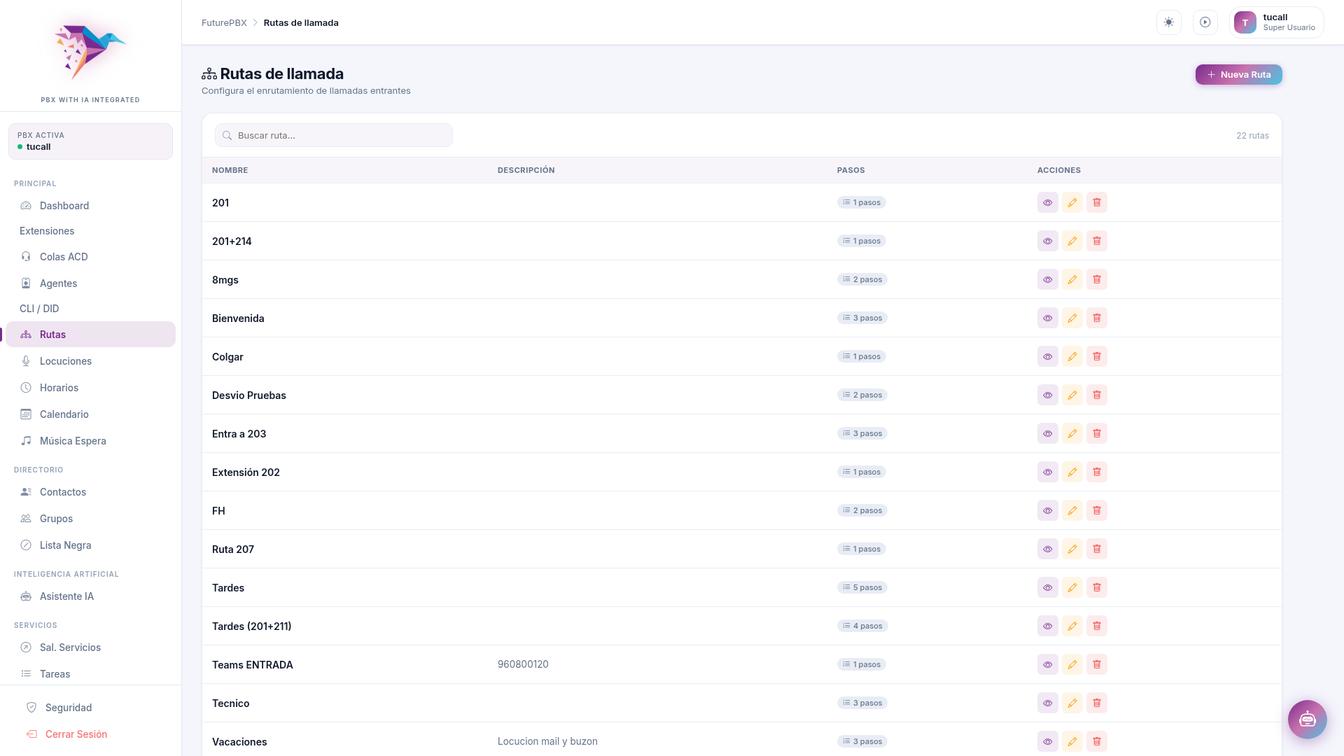The height and width of the screenshot is (756, 1344).
Task: Edit the Teams ENTRADA route
Action: pyautogui.click(x=1072, y=664)
